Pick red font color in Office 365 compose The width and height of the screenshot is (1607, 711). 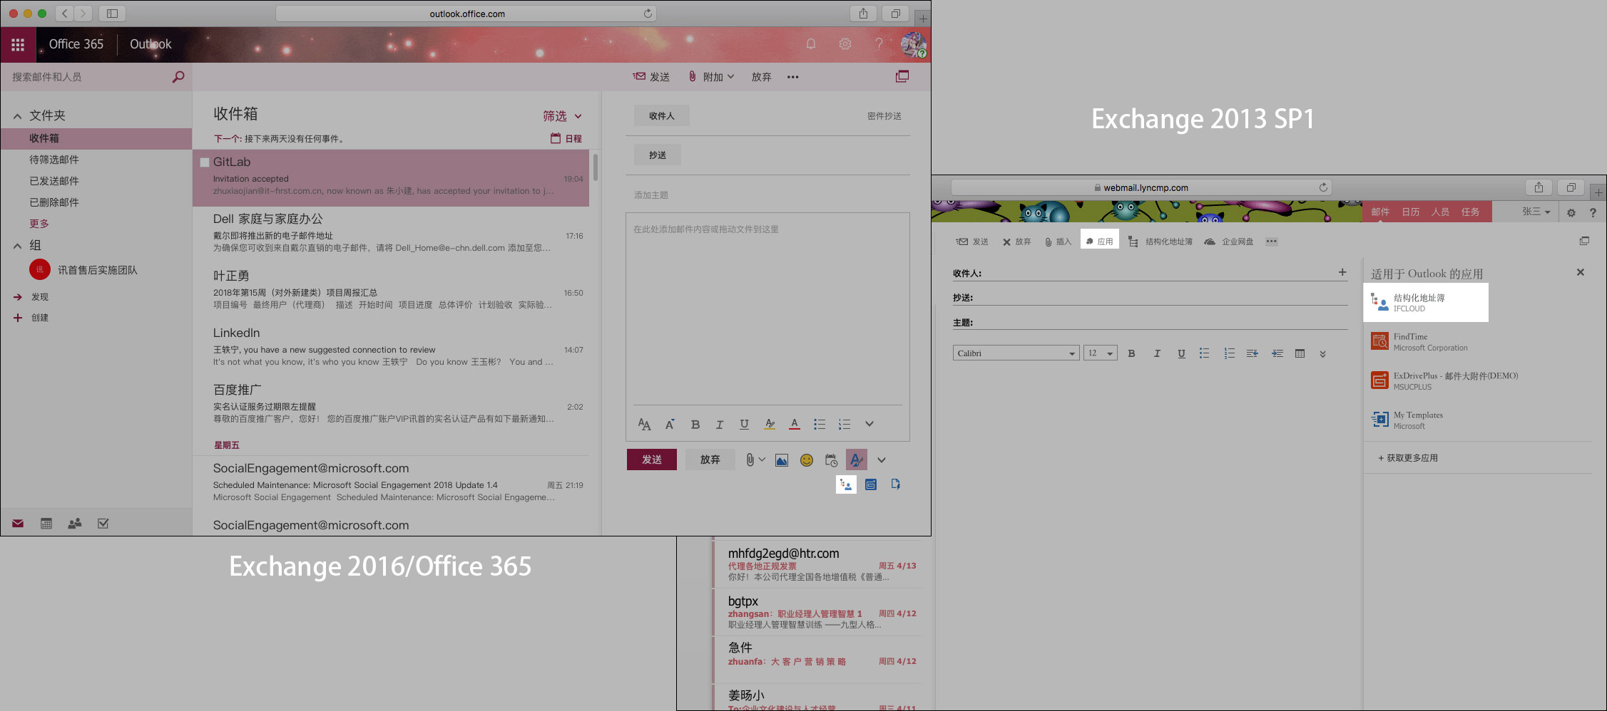[794, 424]
